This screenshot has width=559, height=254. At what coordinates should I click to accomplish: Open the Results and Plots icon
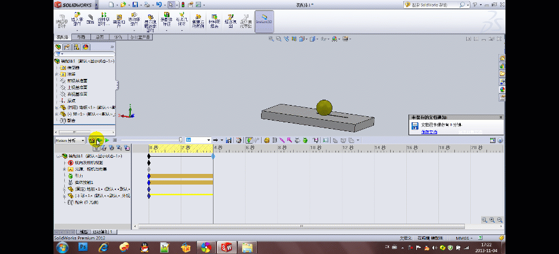tap(316, 140)
